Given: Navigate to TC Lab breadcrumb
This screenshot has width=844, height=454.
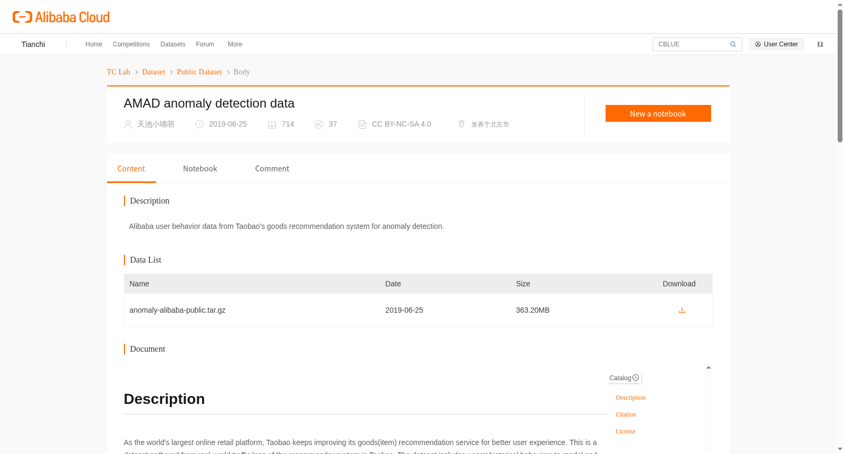Looking at the screenshot, I should click(119, 72).
